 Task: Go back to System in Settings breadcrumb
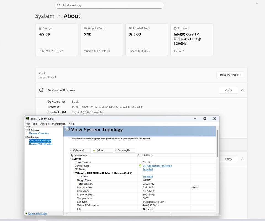[45, 16]
